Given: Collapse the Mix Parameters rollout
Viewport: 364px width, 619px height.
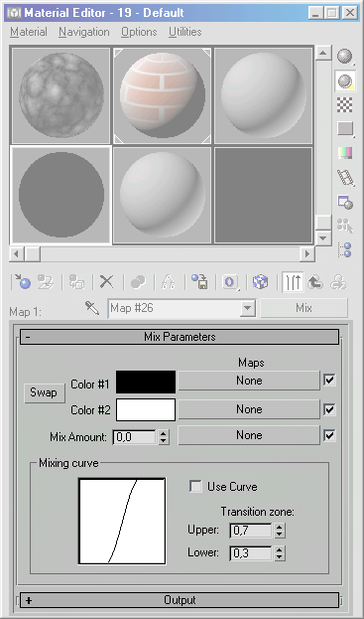Looking at the screenshot, I should pos(180,337).
